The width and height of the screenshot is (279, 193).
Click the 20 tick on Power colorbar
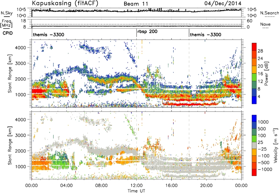260,66
